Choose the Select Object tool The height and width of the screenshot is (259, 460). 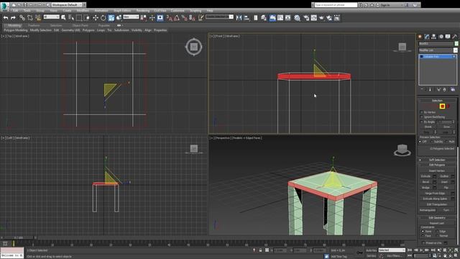tap(63, 18)
